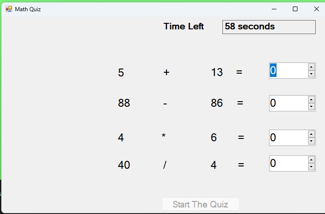Click the 88 - 86 answer field

pos(288,103)
